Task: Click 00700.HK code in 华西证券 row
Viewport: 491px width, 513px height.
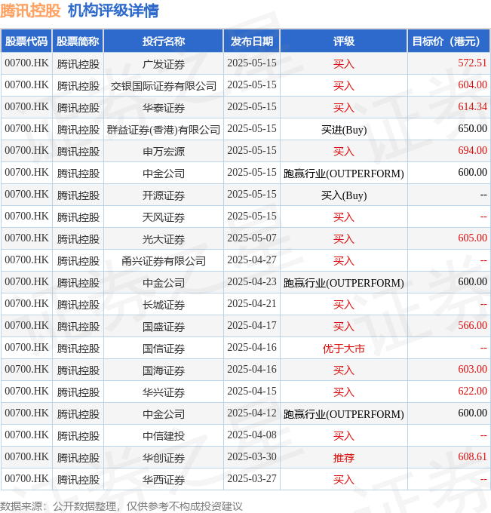Action: pos(26,478)
